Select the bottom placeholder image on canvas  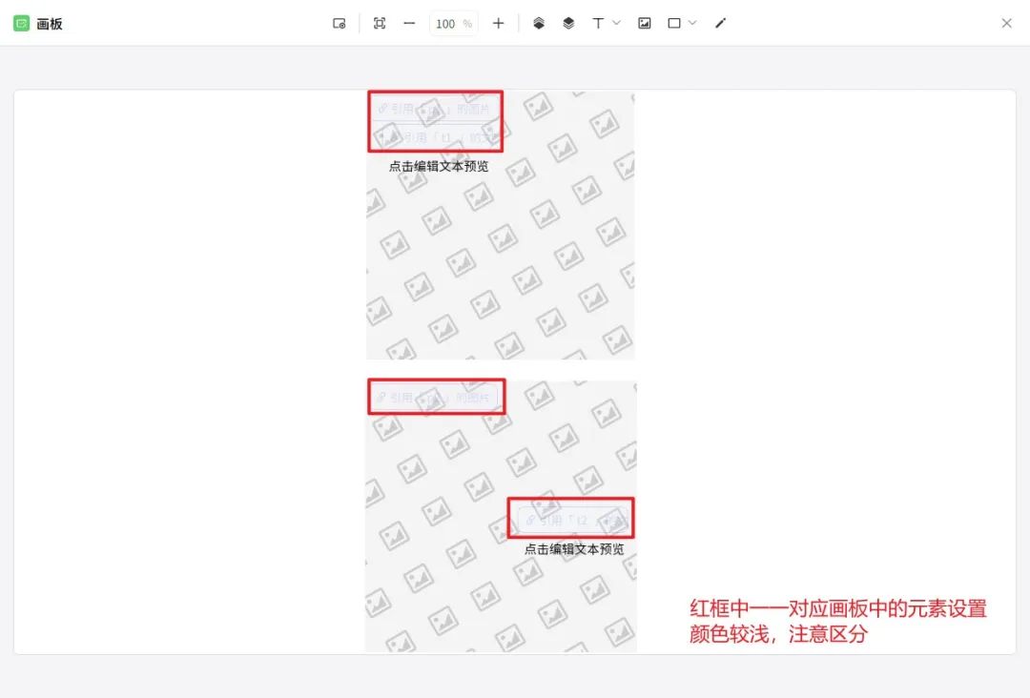pos(501,517)
